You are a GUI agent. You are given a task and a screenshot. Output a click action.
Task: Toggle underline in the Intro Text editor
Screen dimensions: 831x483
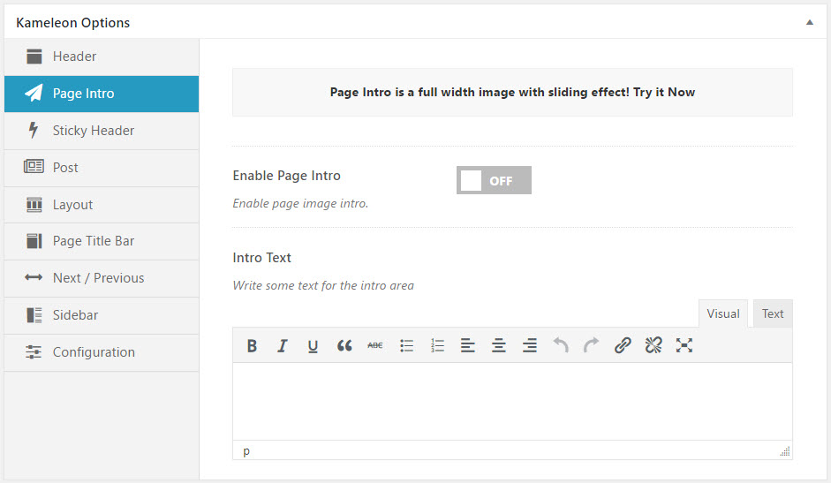click(x=313, y=346)
